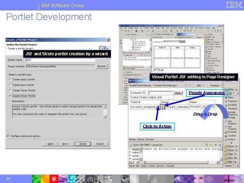Screen dimensions: 244x183
Task: Switch to the Design tab
Action: (133, 139)
